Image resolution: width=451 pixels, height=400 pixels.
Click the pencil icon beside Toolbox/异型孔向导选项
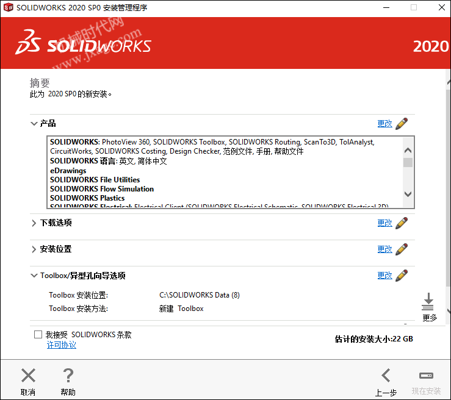[x=402, y=276]
